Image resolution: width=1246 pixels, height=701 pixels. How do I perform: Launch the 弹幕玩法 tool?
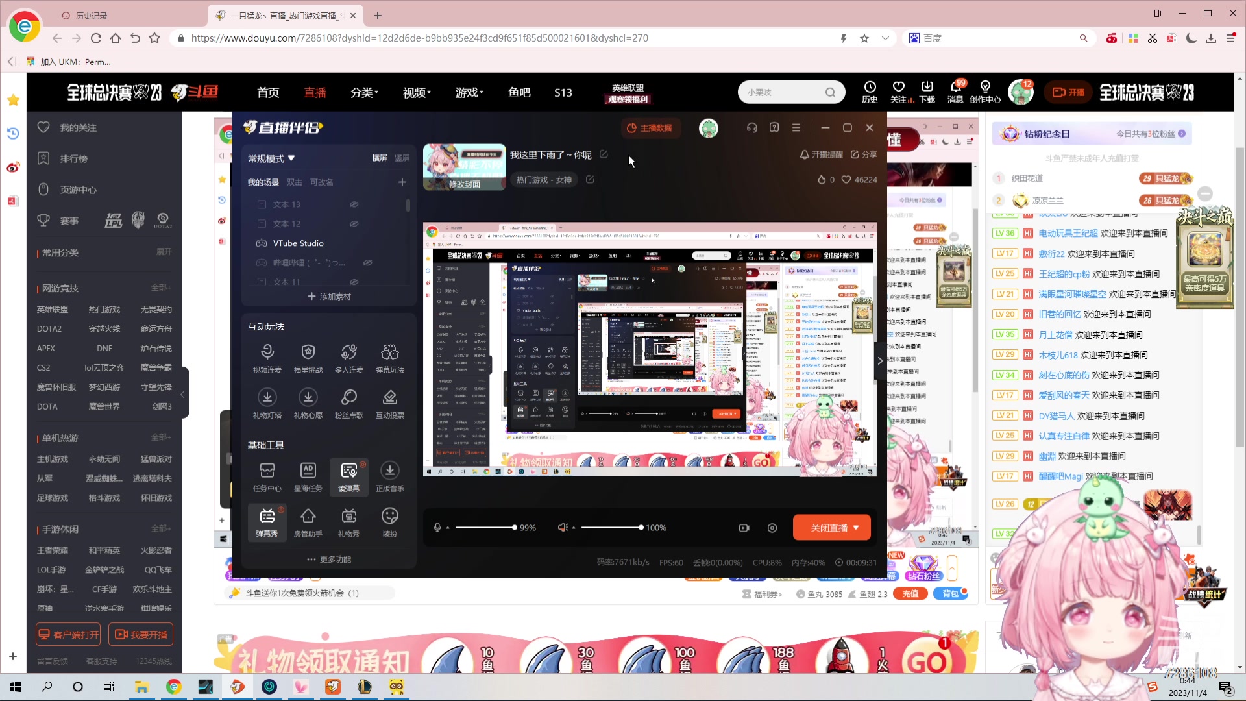click(x=390, y=357)
